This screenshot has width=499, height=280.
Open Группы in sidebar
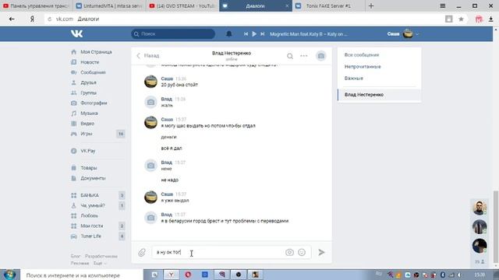click(88, 93)
